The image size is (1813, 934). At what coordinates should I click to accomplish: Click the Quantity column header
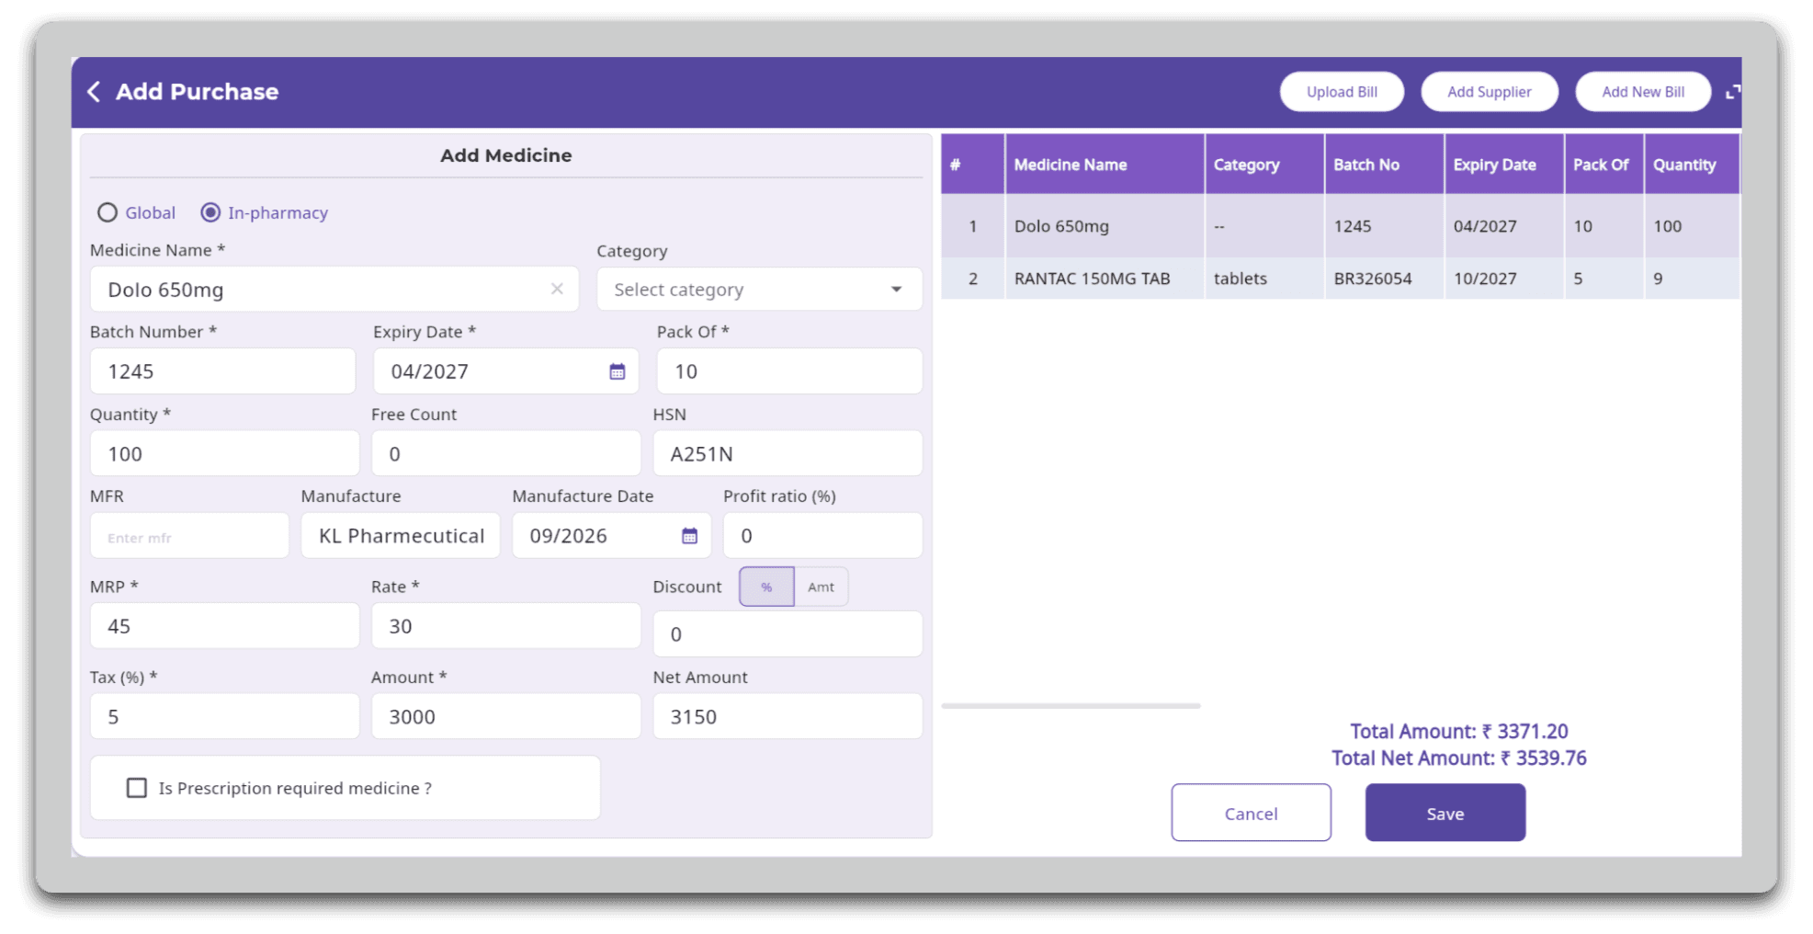click(x=1691, y=165)
